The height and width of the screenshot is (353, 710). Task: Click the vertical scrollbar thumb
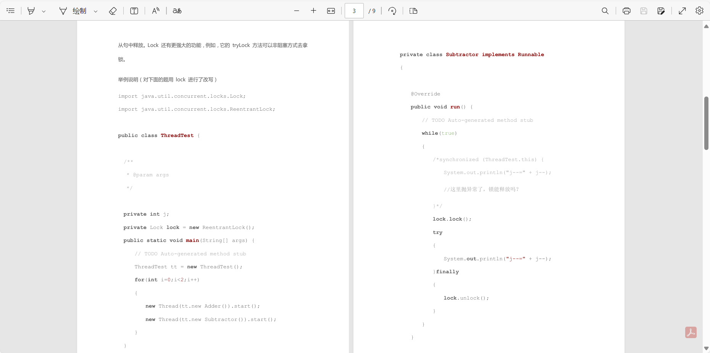tap(706, 123)
